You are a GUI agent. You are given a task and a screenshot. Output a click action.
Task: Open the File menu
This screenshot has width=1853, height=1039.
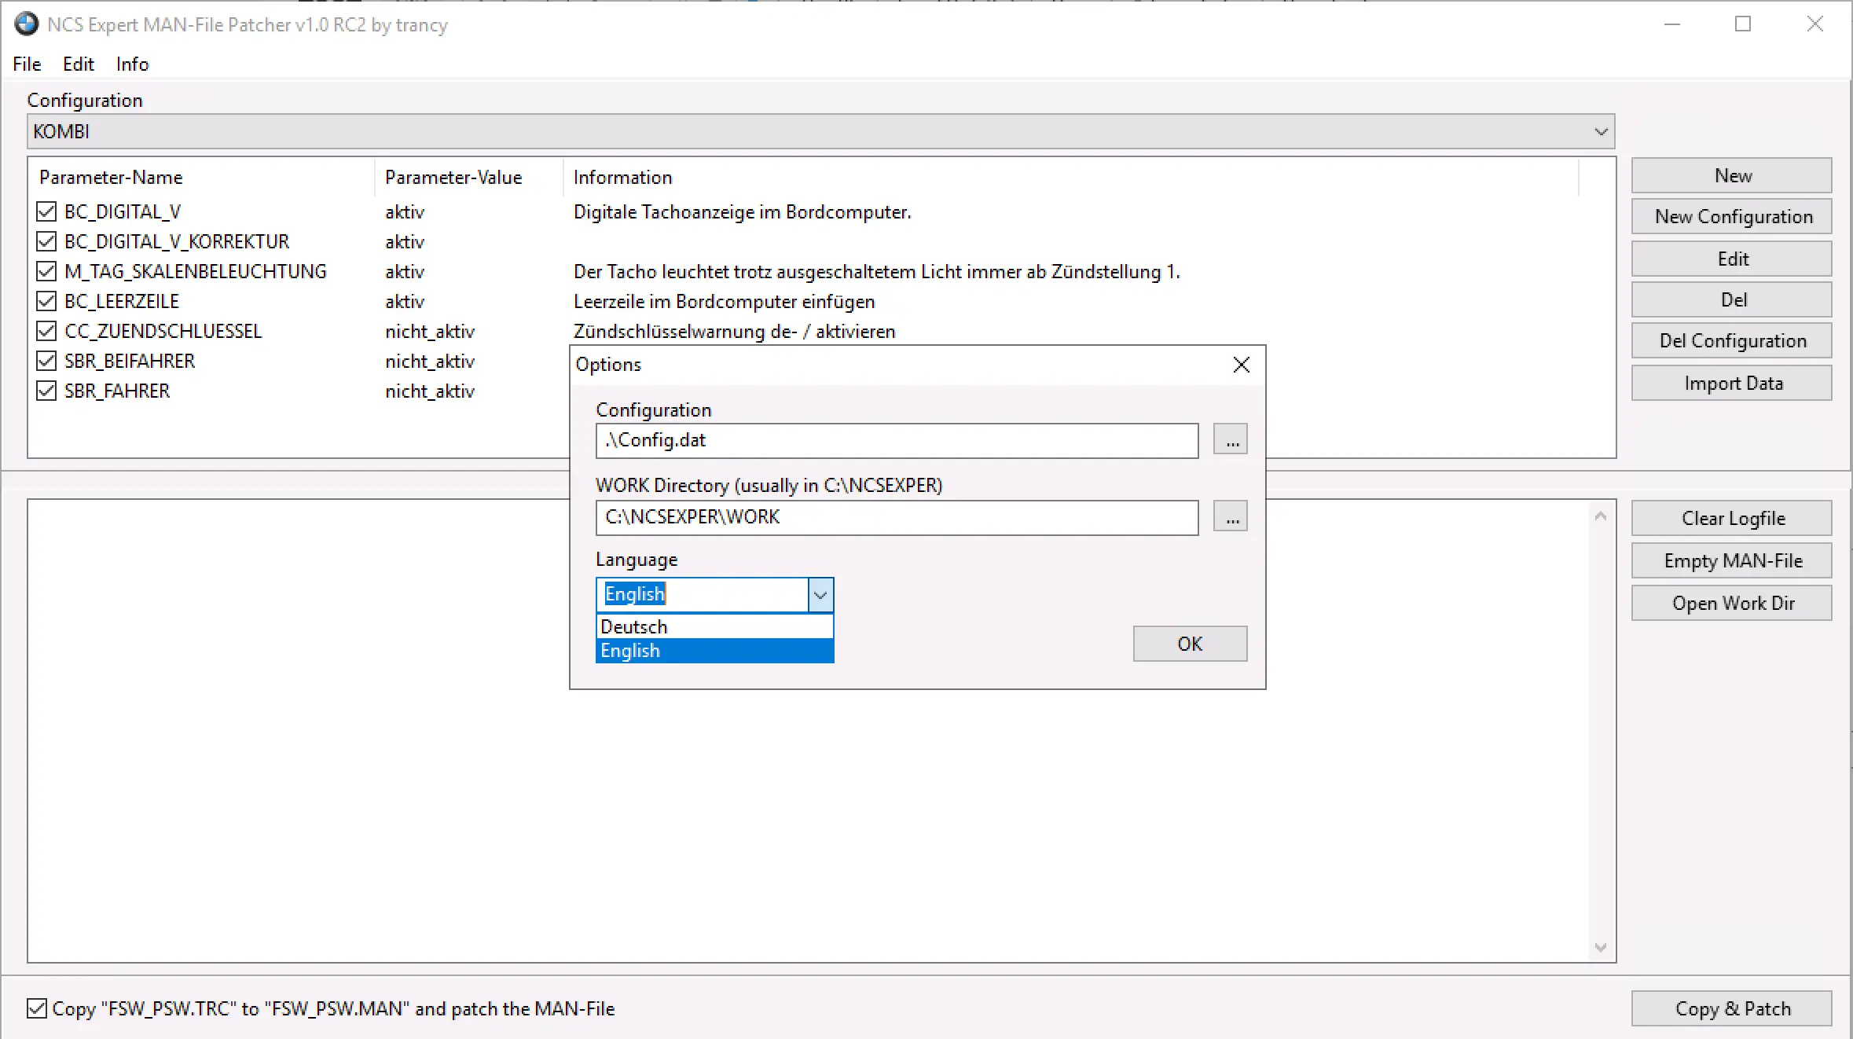[27, 64]
